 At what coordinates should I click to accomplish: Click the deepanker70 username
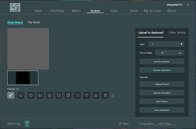[174, 5]
